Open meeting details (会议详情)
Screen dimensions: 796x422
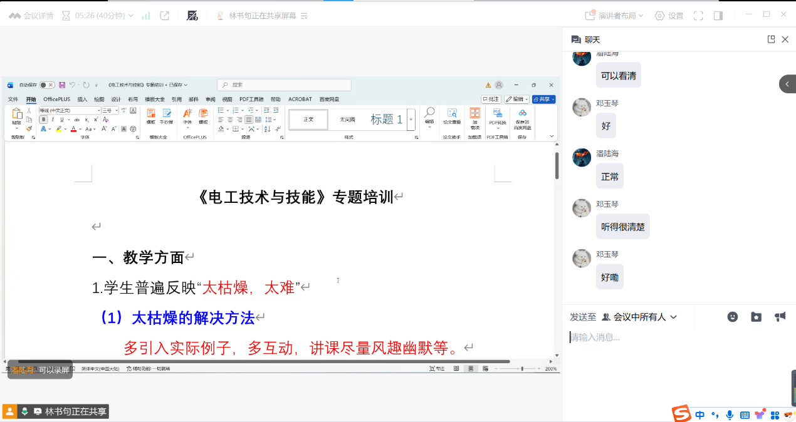(x=31, y=16)
